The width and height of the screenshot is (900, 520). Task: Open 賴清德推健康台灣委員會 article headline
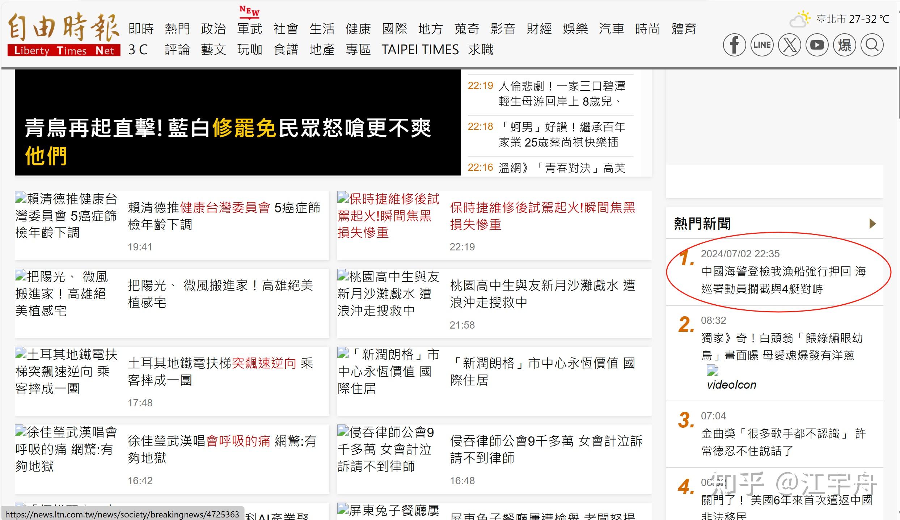coord(224,216)
